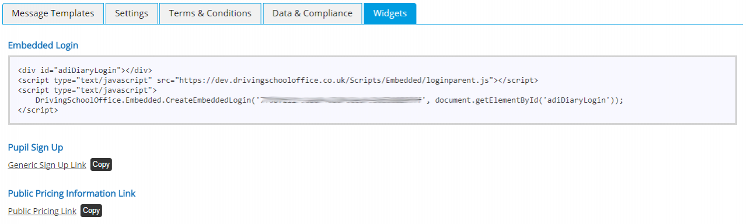Screen dimensions: 747x224
Task: Copy the Generic Sign Up Link
Action: (101, 164)
